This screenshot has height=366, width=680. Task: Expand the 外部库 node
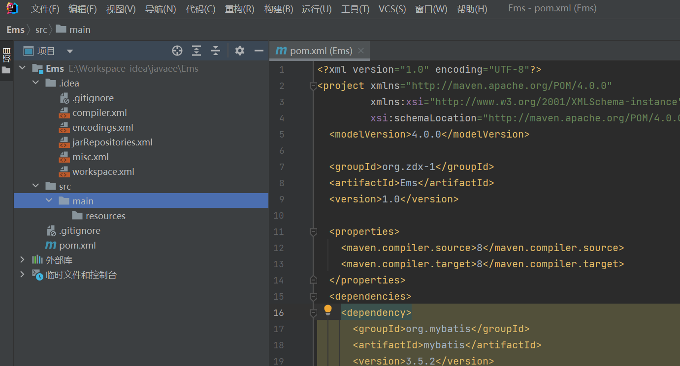coord(22,260)
